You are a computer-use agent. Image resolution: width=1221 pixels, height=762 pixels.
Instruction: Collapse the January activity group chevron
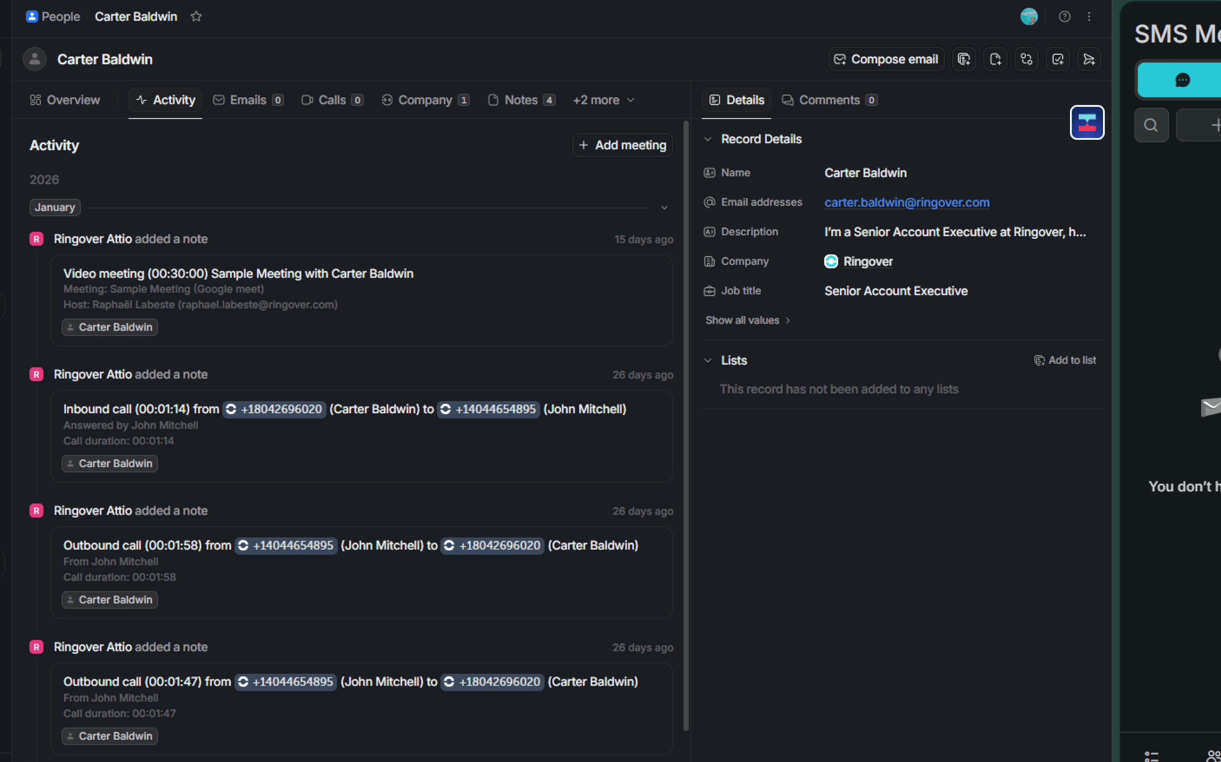(664, 208)
